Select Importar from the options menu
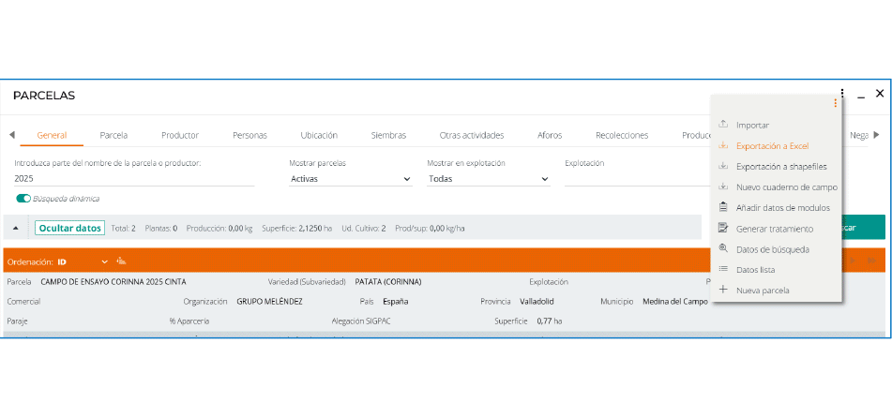This screenshot has width=892, height=418. [752, 125]
